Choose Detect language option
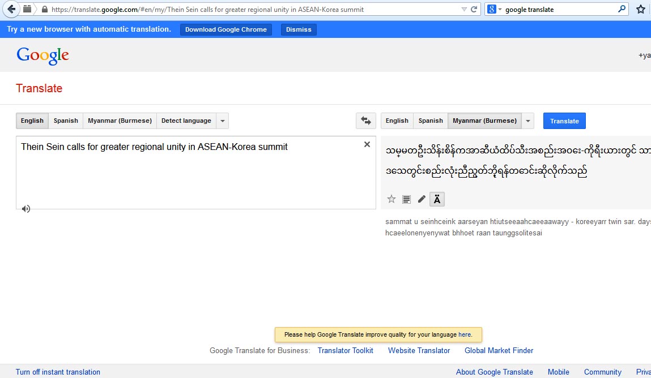The image size is (651, 378). tap(186, 121)
